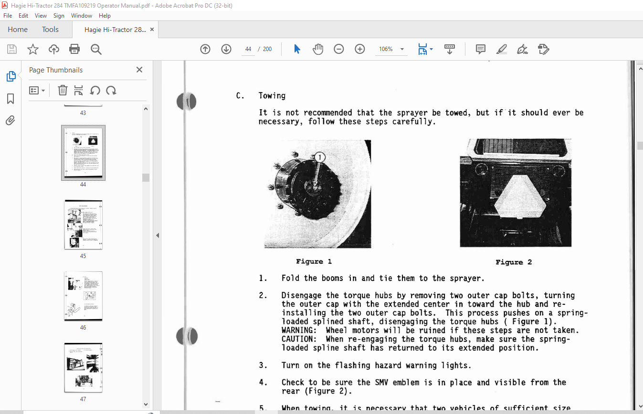This screenshot has height=414, width=643.
Task: Open the Bookmarks sidebar panel
Action: pyautogui.click(x=11, y=99)
